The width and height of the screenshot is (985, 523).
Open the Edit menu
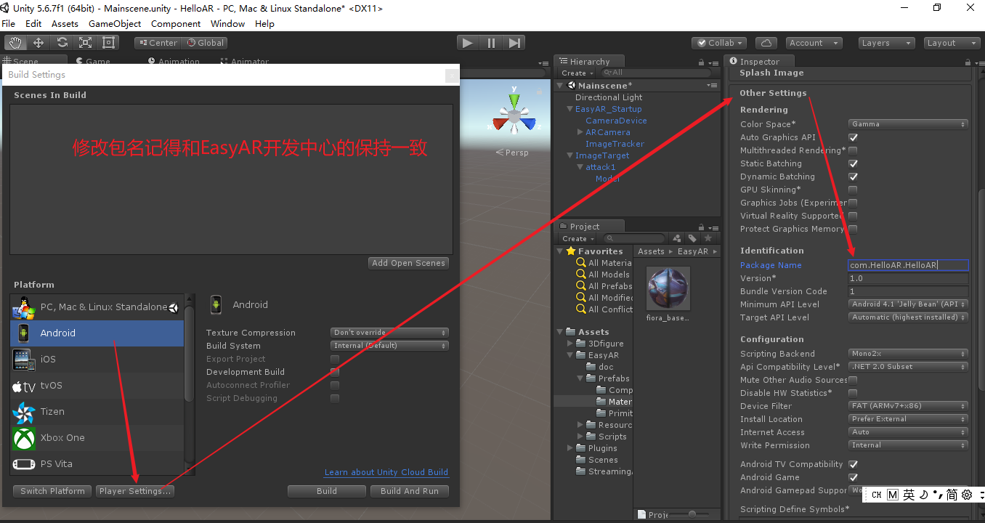pyautogui.click(x=33, y=23)
